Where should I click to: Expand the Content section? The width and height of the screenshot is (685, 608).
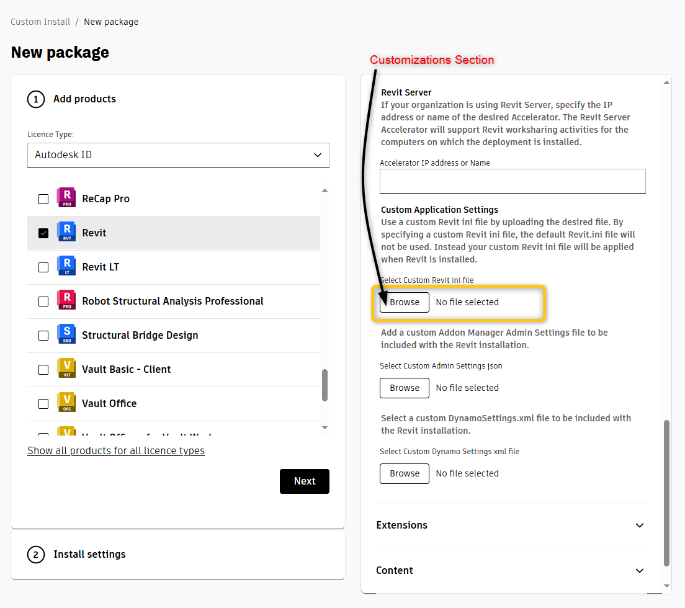click(x=511, y=571)
